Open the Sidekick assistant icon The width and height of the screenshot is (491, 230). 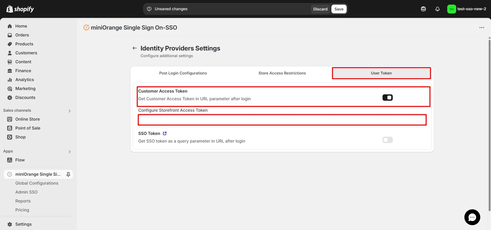[x=423, y=9]
